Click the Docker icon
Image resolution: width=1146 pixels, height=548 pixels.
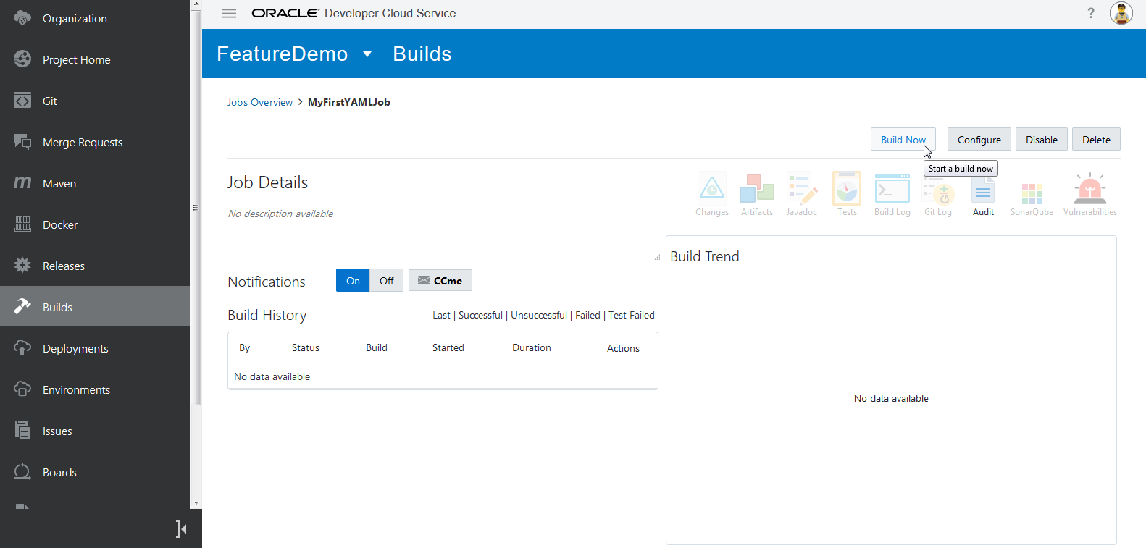point(22,224)
